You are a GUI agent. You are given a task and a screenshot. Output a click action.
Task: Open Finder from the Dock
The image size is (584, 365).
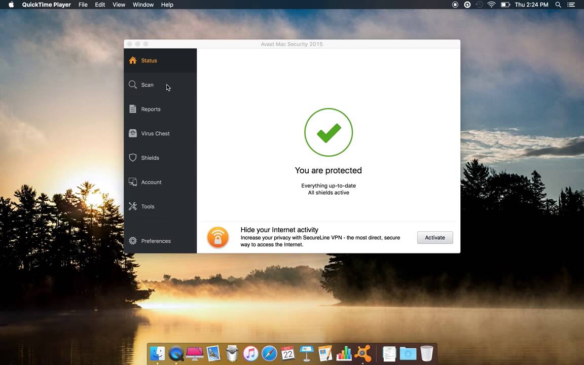click(x=157, y=353)
